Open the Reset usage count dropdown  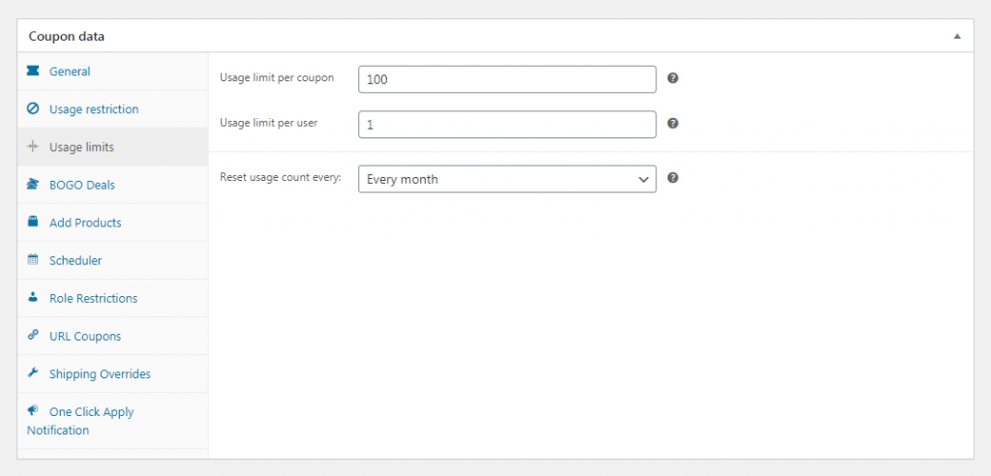click(x=507, y=179)
